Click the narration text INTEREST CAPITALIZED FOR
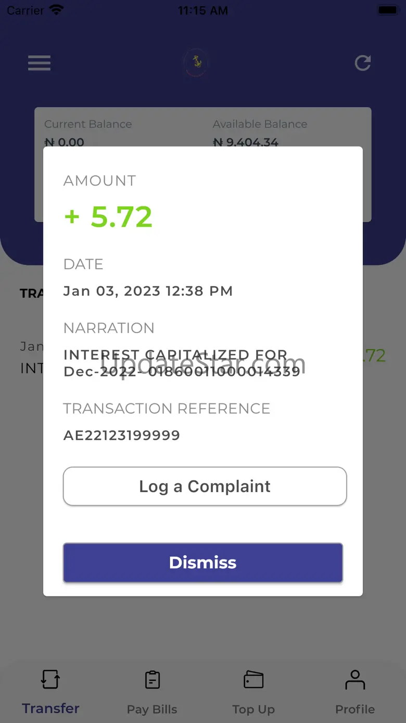 175,356
